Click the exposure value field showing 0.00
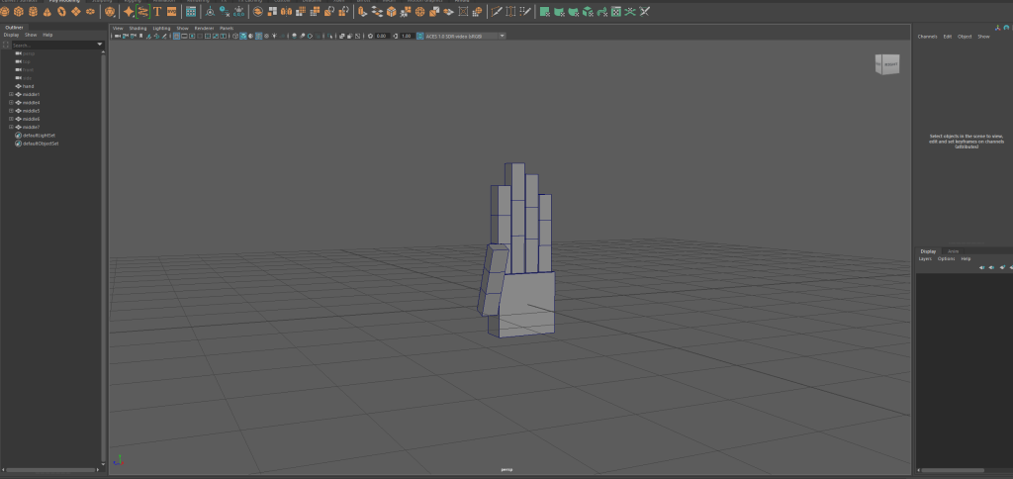Image resolution: width=1013 pixels, height=479 pixels. tap(381, 36)
